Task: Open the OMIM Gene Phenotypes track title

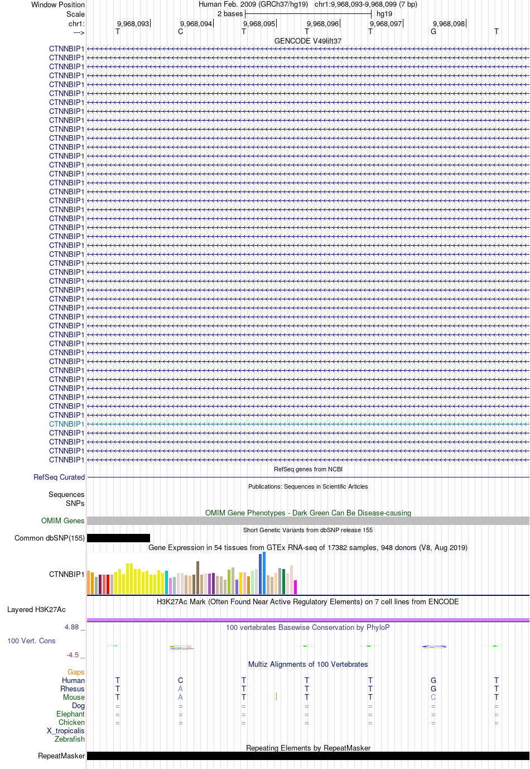Action: (308, 513)
